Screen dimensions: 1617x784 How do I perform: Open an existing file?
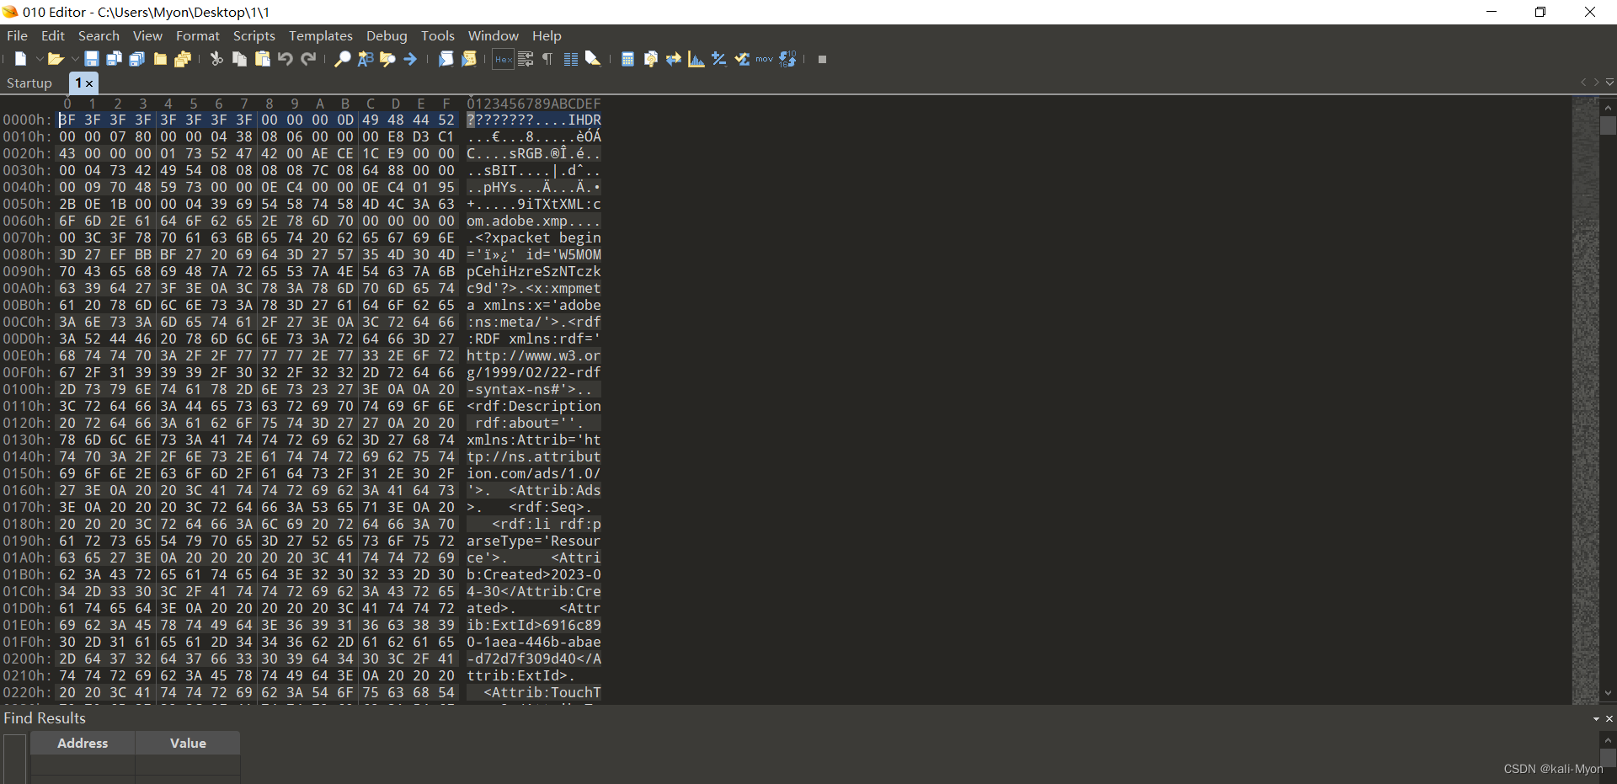(55, 59)
